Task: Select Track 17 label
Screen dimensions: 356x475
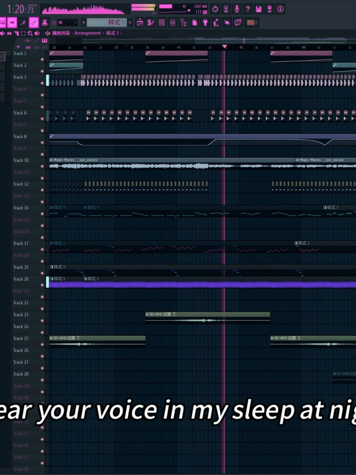Action: pyautogui.click(x=21, y=244)
